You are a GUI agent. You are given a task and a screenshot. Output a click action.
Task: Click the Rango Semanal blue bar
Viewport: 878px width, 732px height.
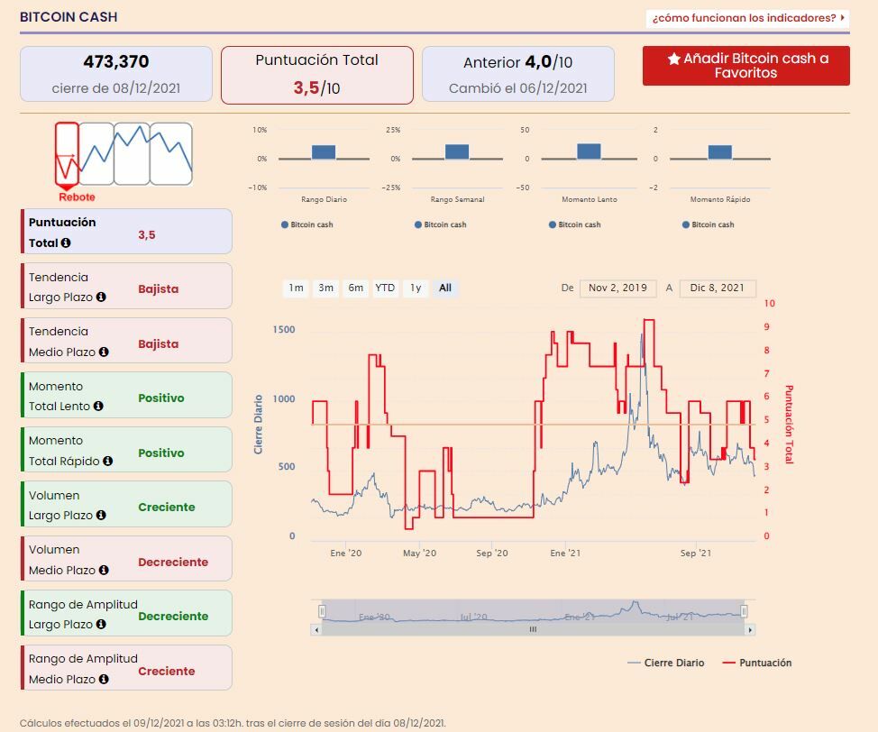click(x=457, y=151)
